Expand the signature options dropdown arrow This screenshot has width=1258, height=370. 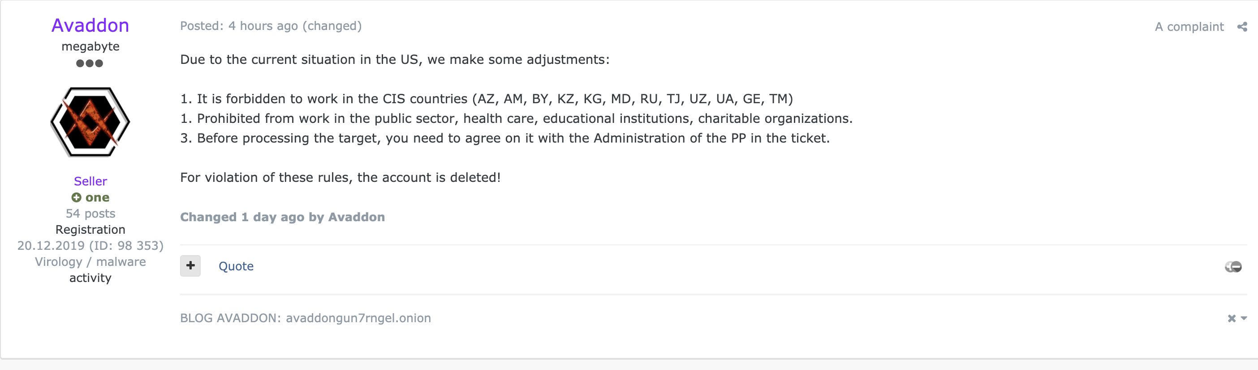1244,319
